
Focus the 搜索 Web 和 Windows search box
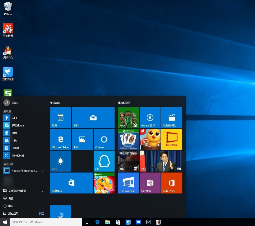click(46, 222)
